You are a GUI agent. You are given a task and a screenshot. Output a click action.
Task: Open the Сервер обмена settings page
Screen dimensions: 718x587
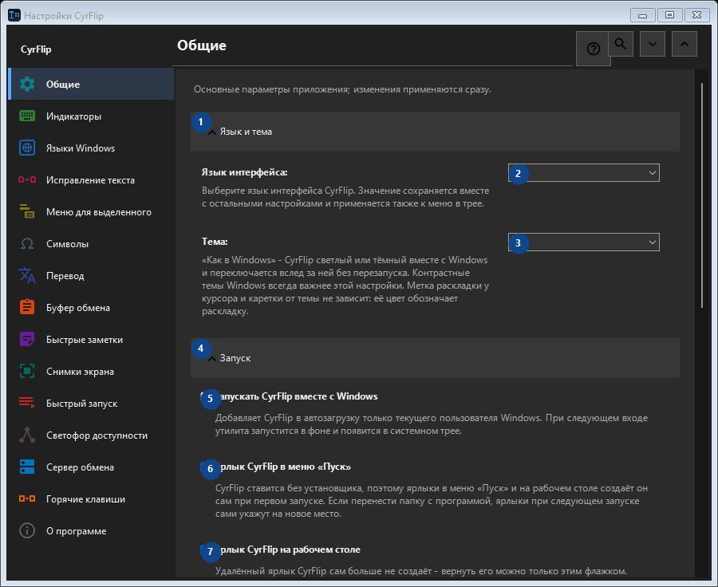(x=91, y=467)
